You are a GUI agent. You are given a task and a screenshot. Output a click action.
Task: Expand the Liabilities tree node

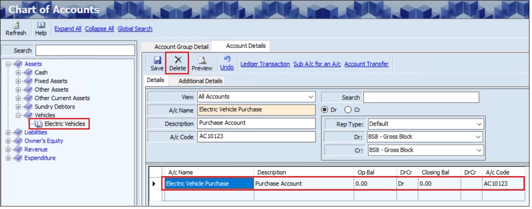point(8,132)
